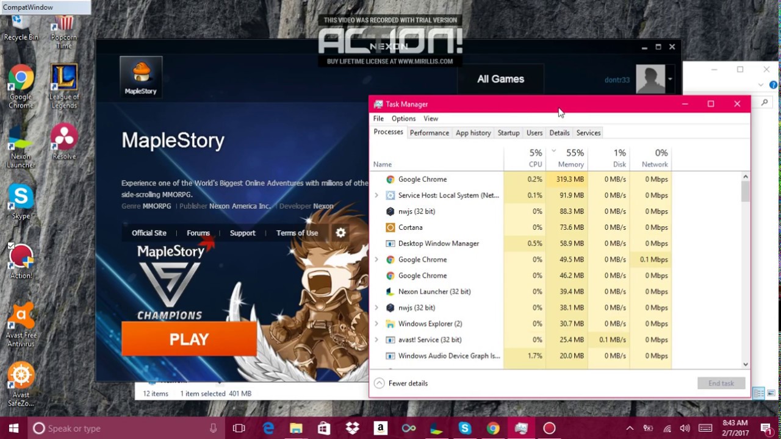Open Action! desktop shortcut

coord(21,262)
